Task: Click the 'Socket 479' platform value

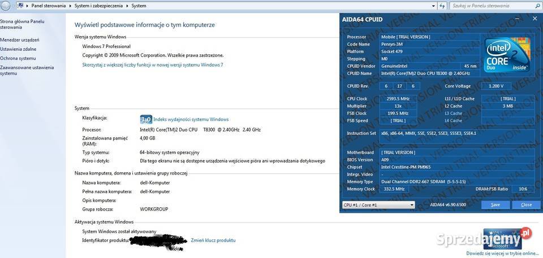Action: 391,51
